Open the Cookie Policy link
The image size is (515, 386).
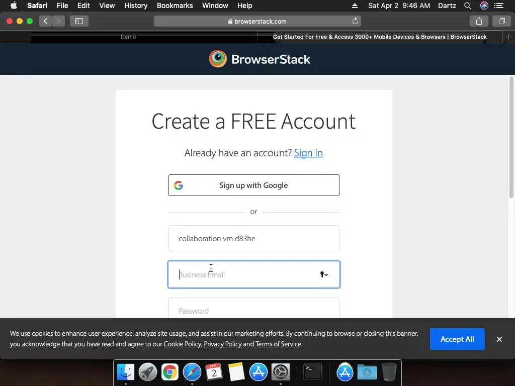point(182,344)
